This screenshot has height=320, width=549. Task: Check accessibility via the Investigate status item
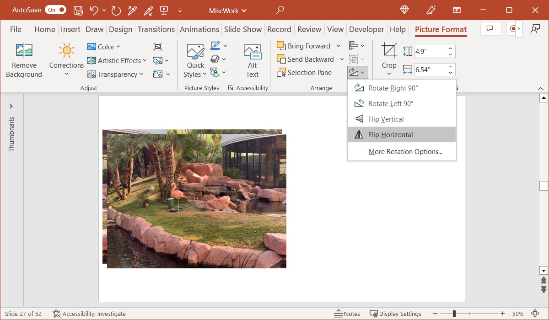(89, 314)
